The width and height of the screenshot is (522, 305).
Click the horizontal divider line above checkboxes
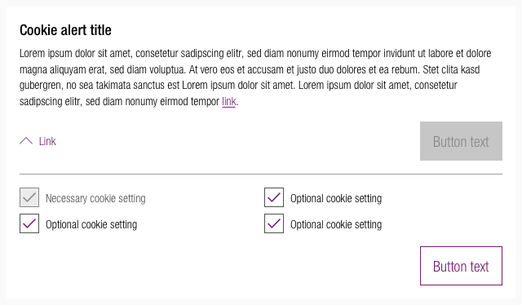(x=261, y=174)
